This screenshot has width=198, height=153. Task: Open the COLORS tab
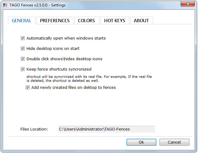86,20
